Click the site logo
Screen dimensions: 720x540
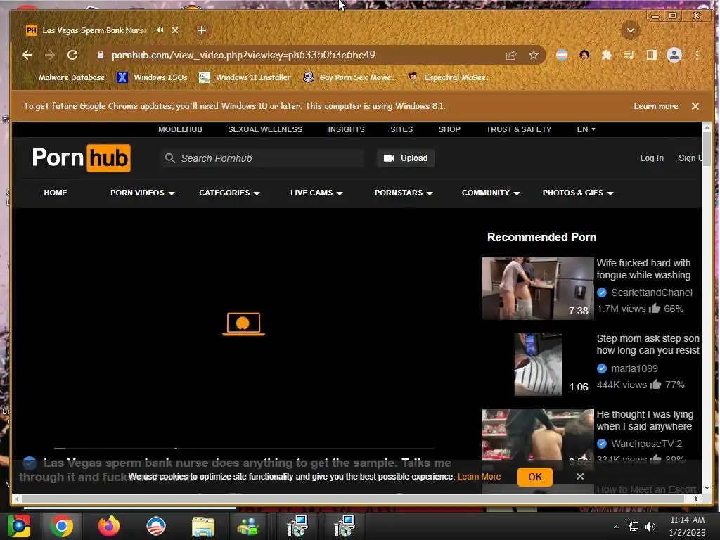tap(82, 158)
